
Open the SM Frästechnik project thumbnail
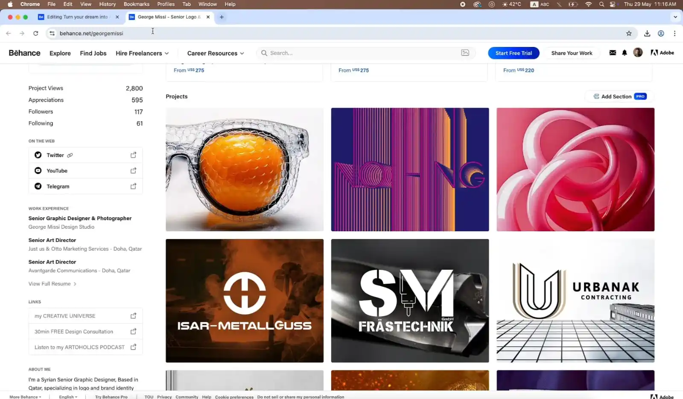pos(410,301)
